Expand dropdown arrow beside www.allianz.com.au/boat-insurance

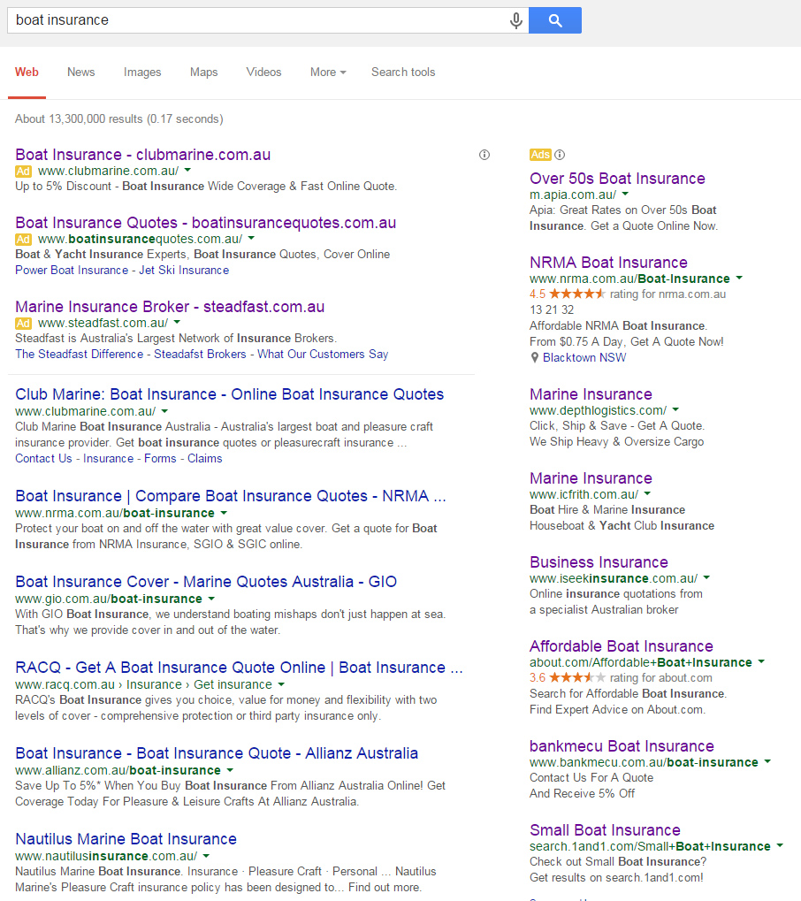(230, 770)
